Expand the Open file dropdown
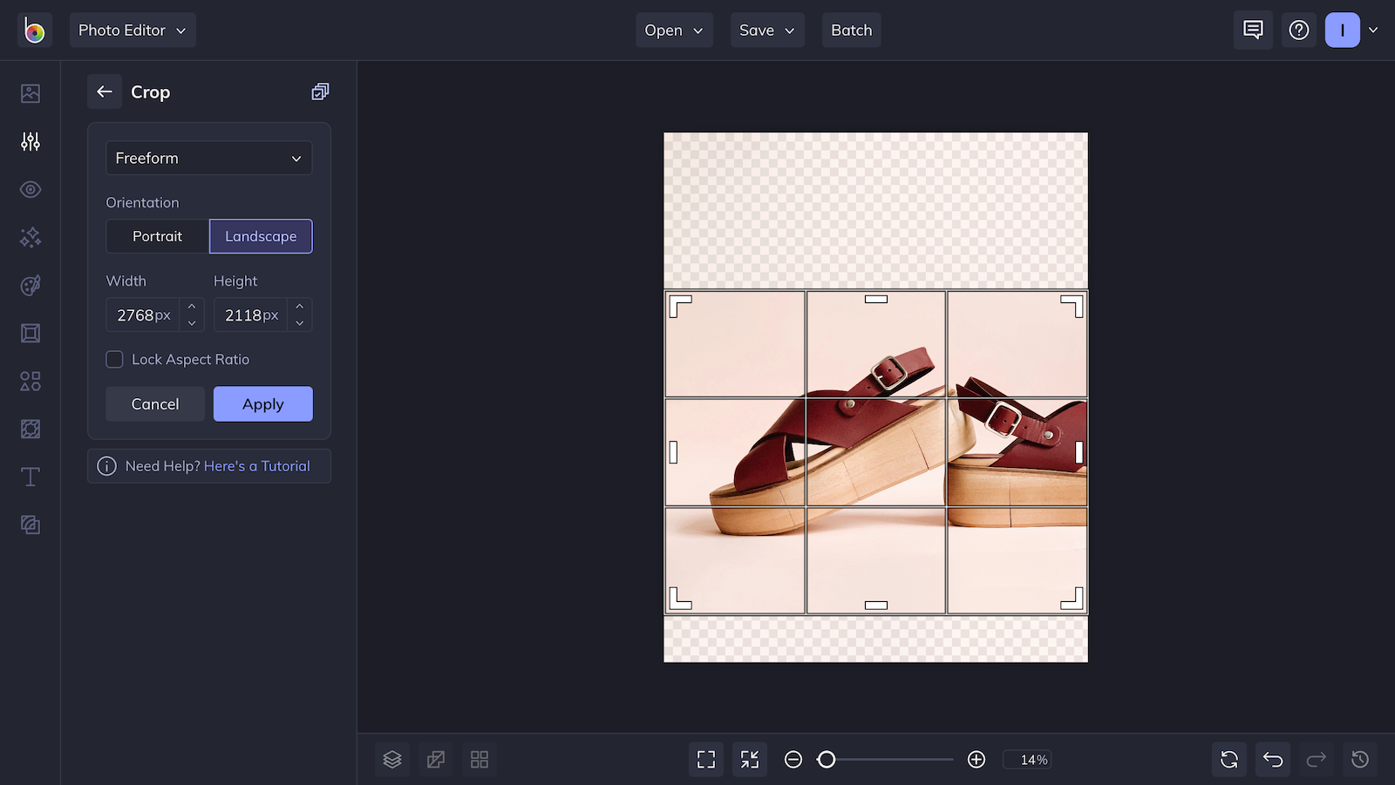 (x=673, y=30)
